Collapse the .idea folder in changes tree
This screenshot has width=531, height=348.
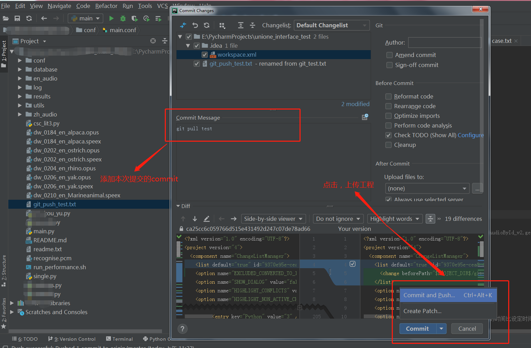(188, 45)
